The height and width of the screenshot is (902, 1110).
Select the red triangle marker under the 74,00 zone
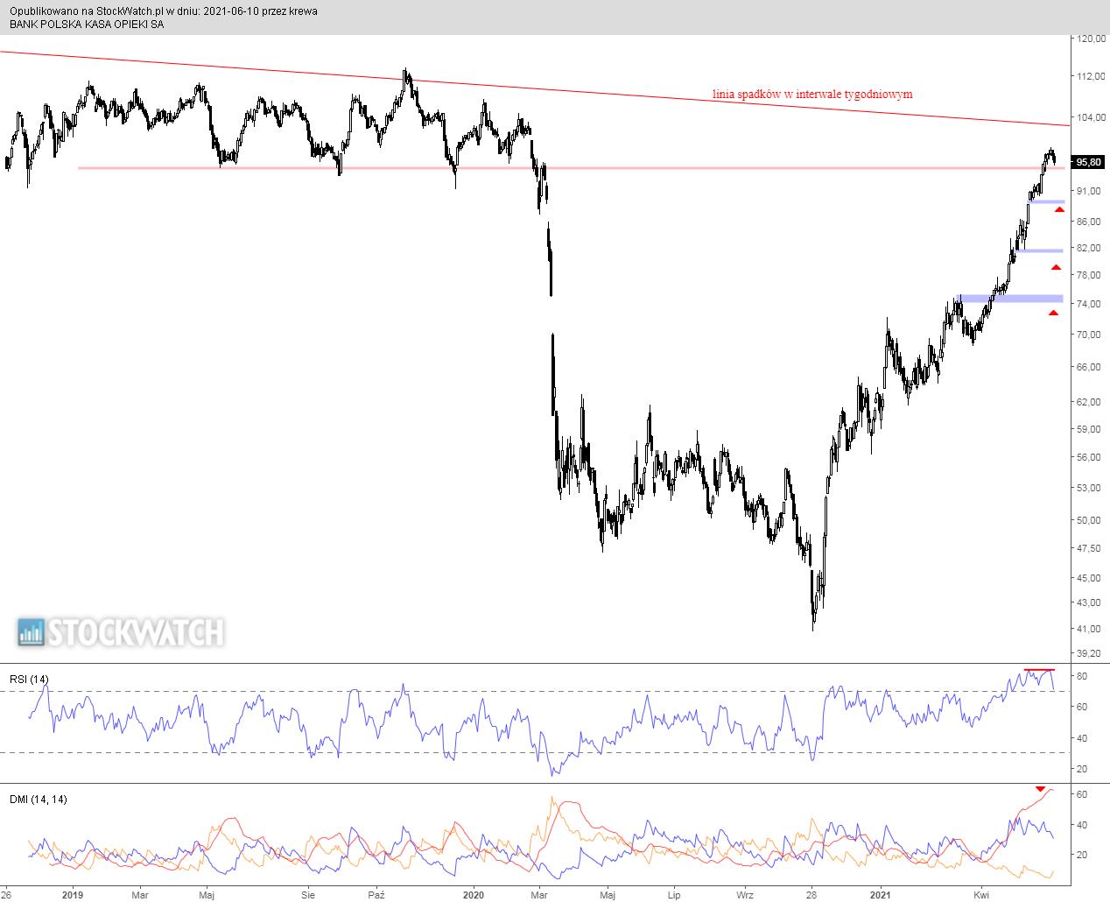(1053, 313)
